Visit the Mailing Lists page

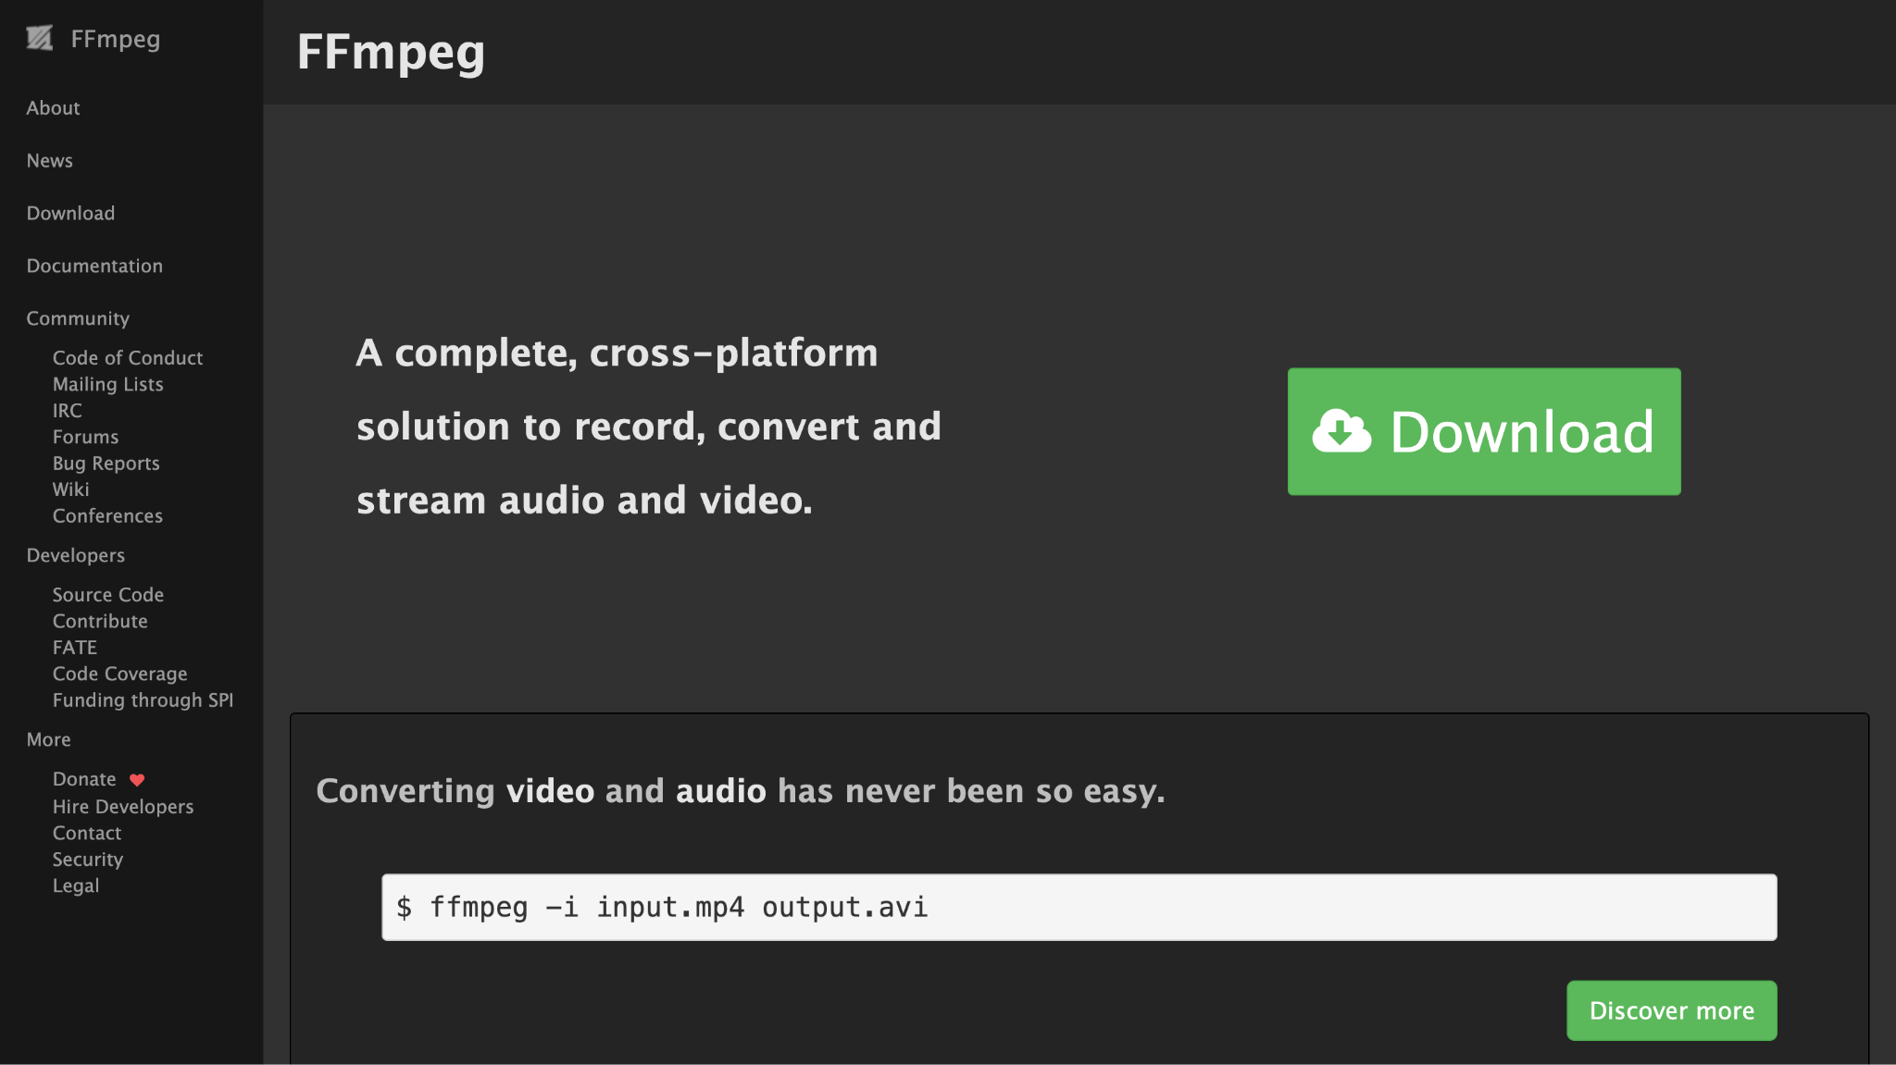107,384
